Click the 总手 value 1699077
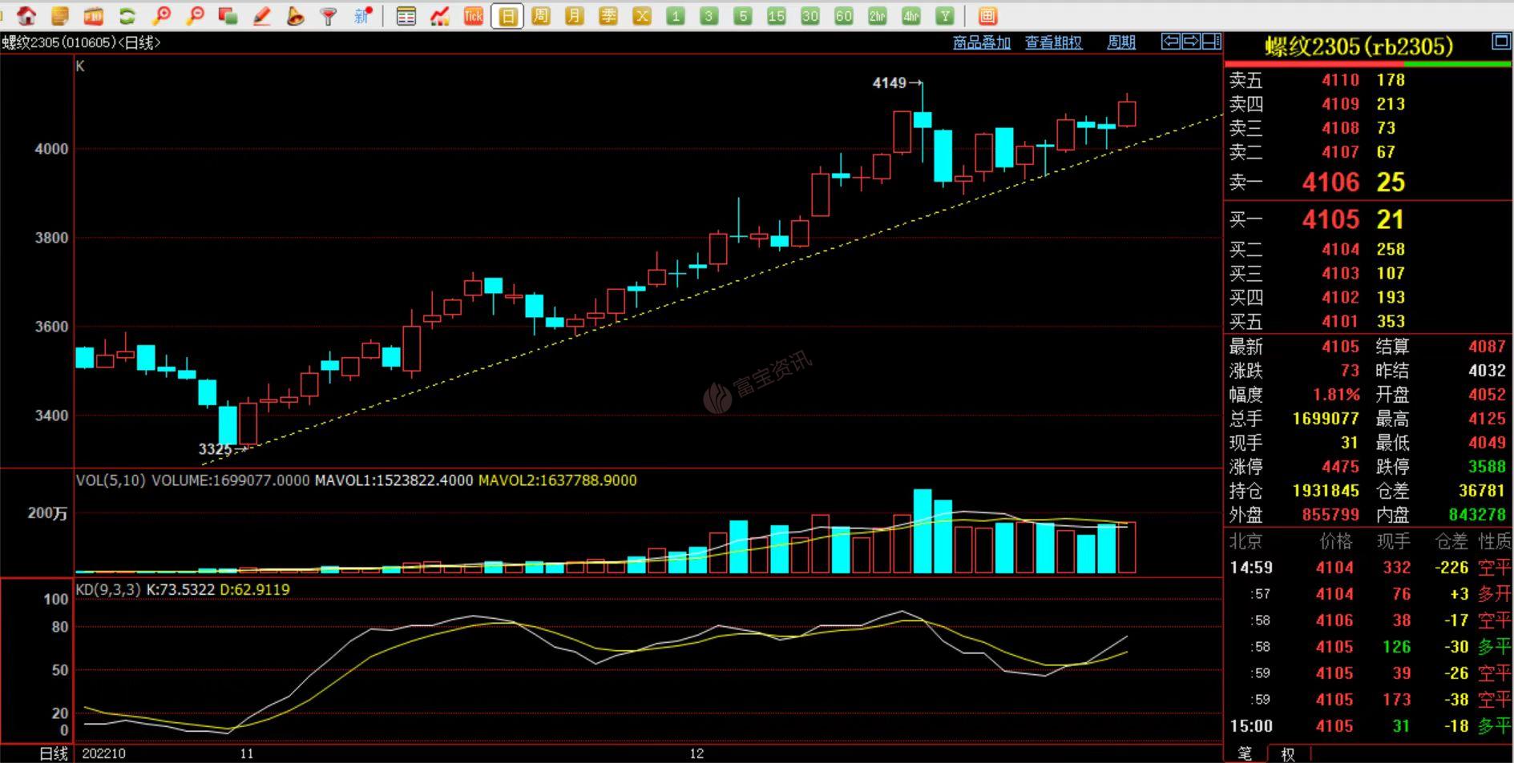The image size is (1514, 763). tap(1326, 419)
